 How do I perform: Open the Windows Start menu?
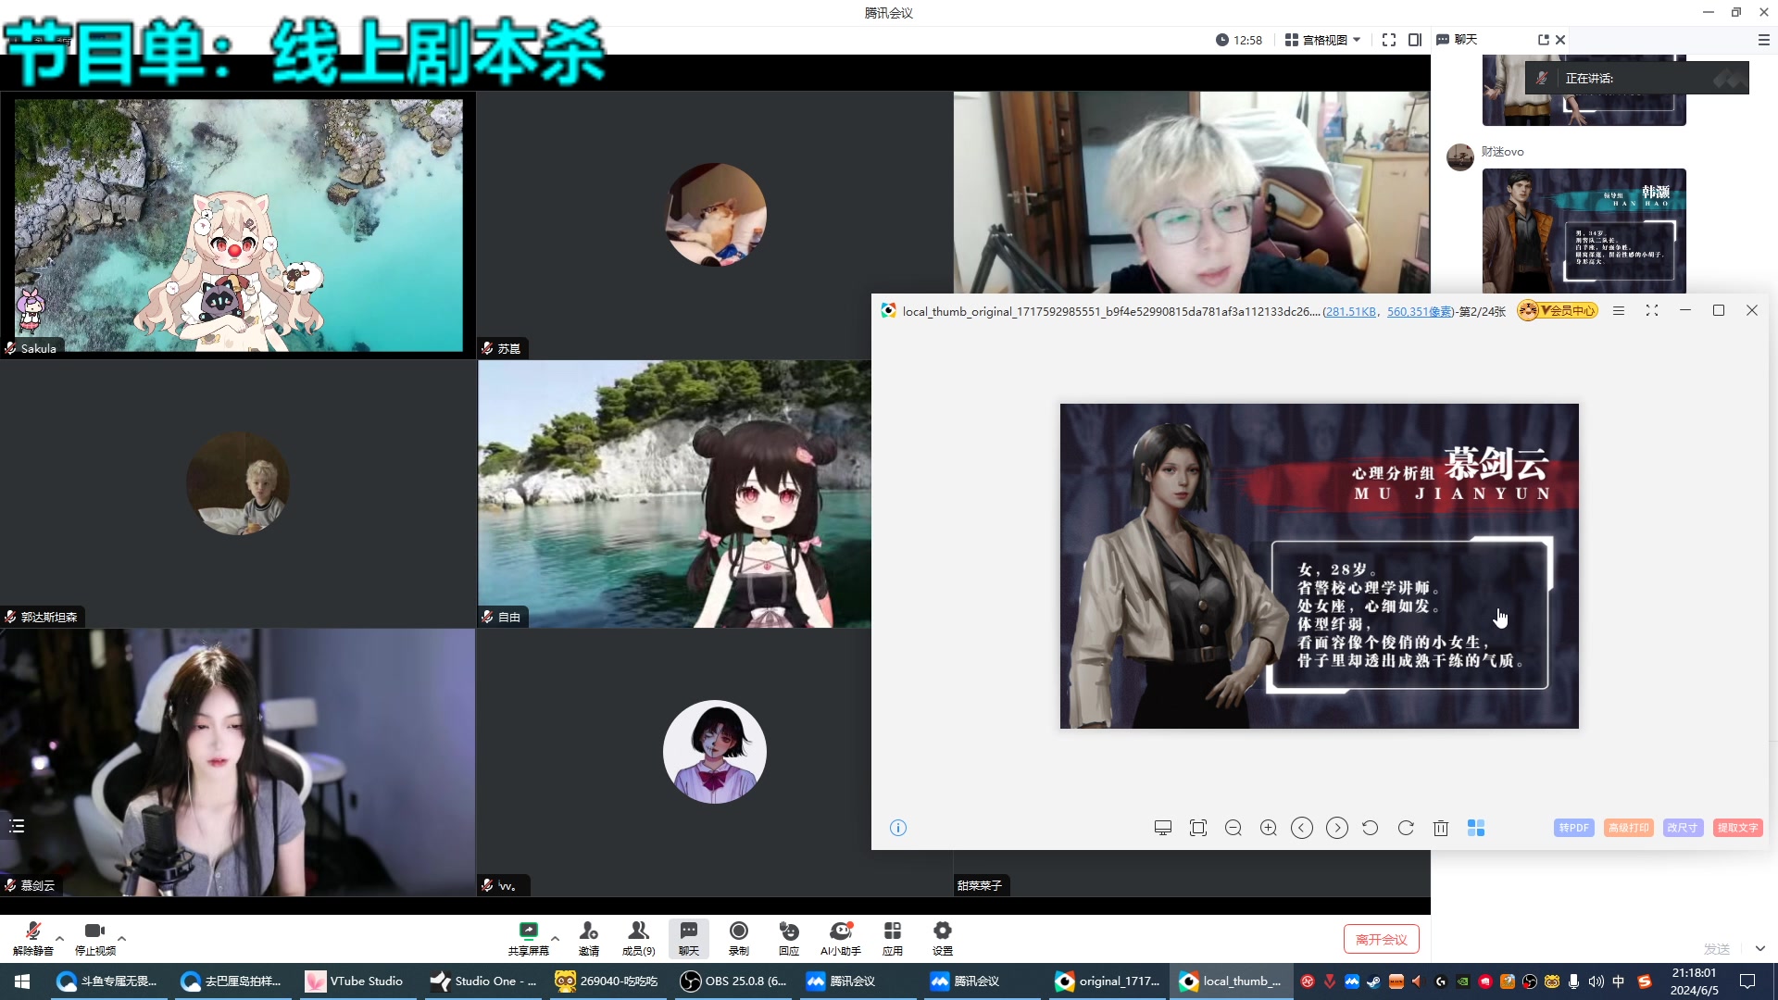click(x=22, y=981)
